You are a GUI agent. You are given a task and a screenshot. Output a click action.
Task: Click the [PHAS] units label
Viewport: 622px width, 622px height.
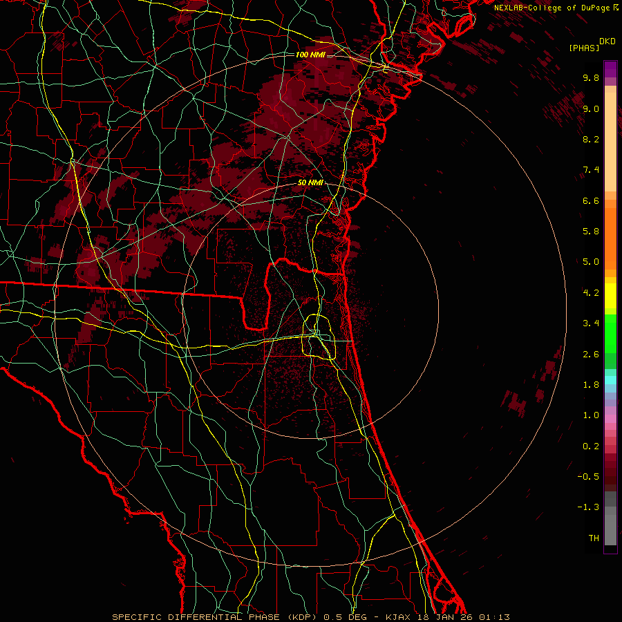point(584,48)
